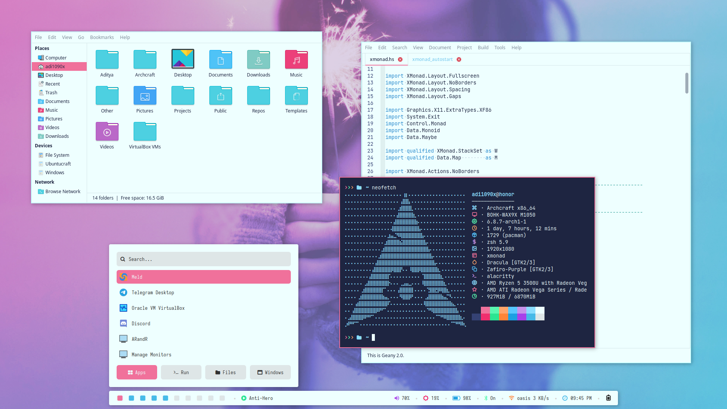727x409 pixels.
Task: Open Bookmarks menu in file manager
Action: [102, 37]
